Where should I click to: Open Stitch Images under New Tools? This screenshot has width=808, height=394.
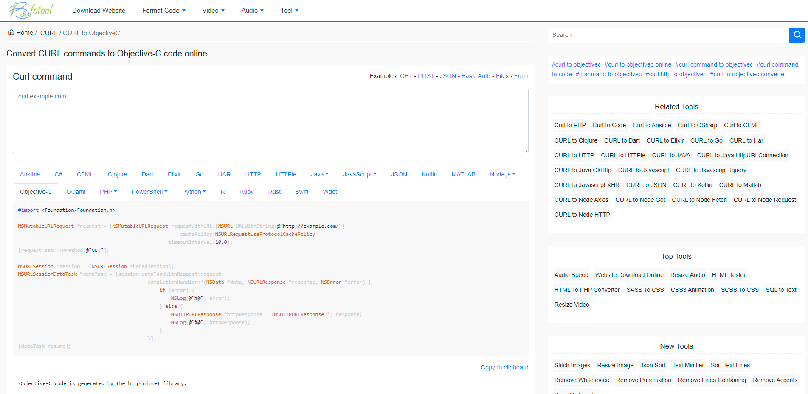click(572, 365)
